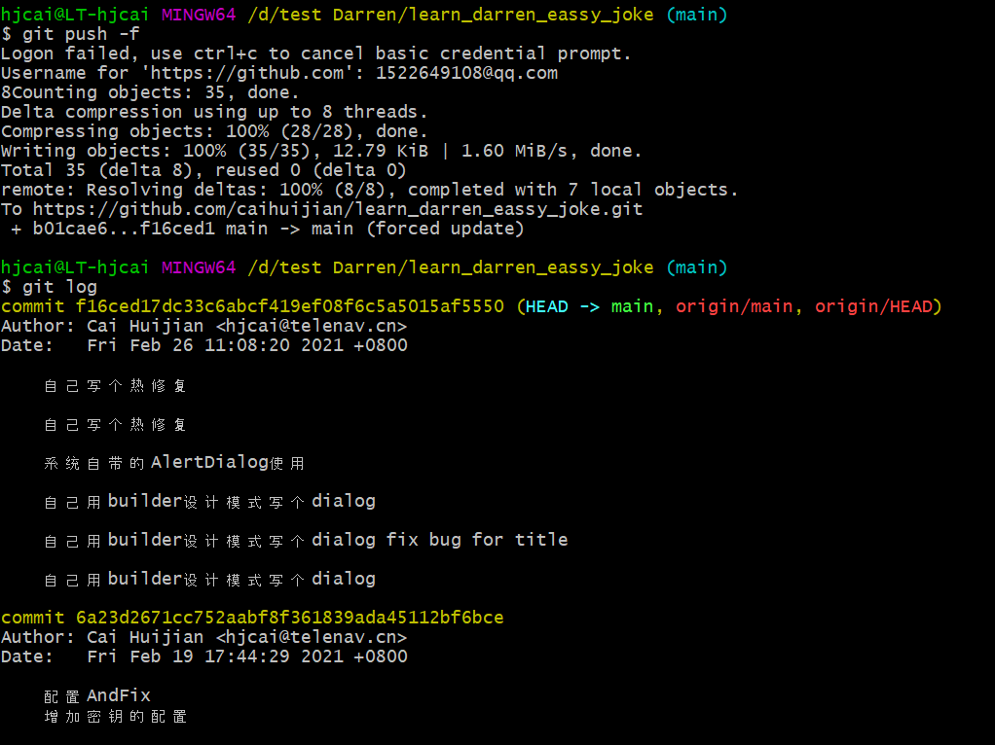Click 'Counting objects: 35, done.' line

point(150,92)
